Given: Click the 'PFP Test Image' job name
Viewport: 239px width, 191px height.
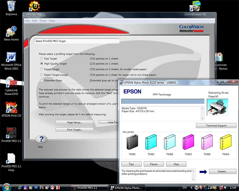Looking at the screenshot, I should coord(162,94).
